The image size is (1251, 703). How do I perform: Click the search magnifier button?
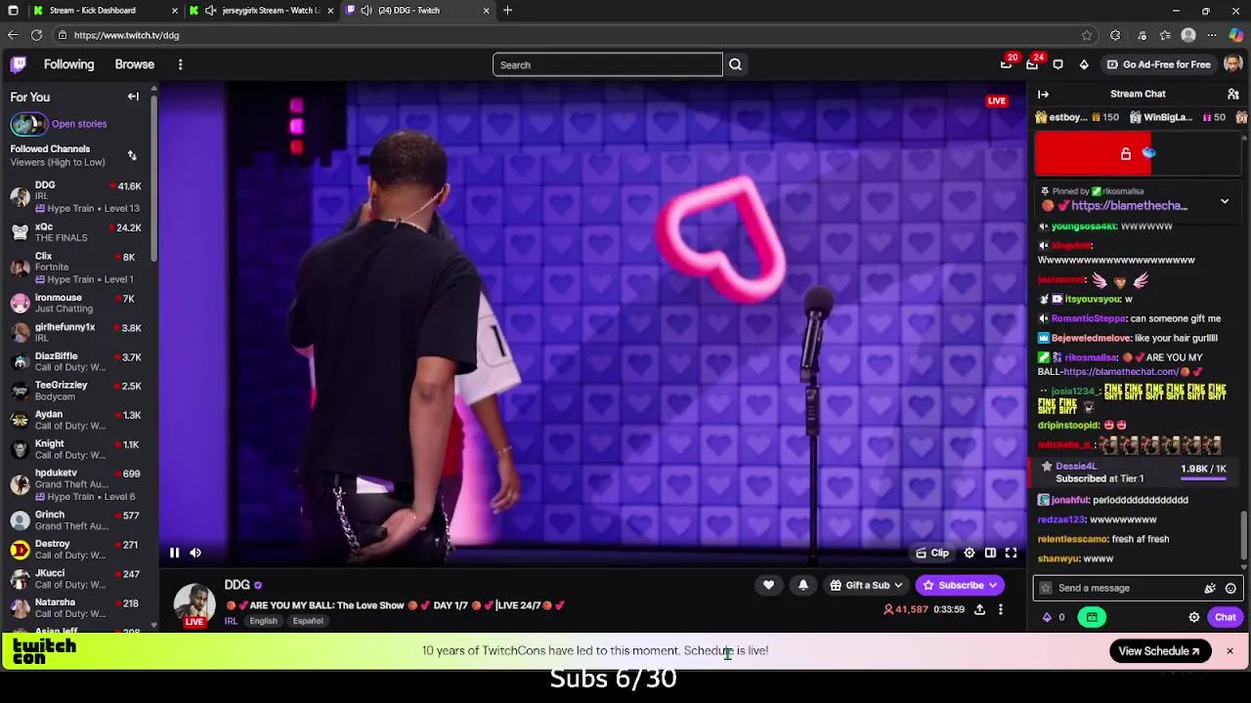click(x=735, y=64)
